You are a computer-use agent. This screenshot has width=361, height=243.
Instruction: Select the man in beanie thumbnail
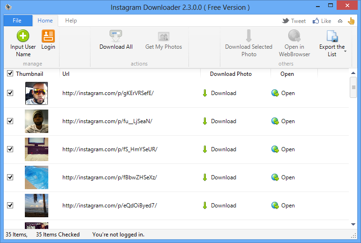[x=37, y=121]
